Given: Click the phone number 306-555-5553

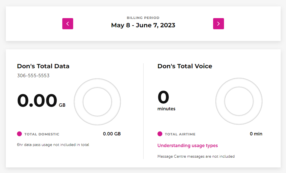Looking at the screenshot, I should point(33,75).
